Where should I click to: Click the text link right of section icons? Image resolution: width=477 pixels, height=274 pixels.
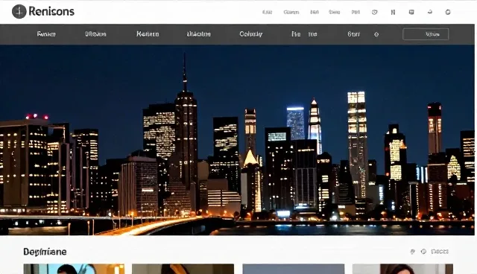pyautogui.click(x=440, y=252)
